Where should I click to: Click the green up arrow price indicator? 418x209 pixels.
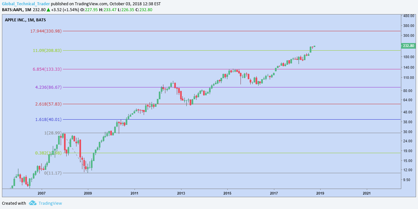(48, 10)
